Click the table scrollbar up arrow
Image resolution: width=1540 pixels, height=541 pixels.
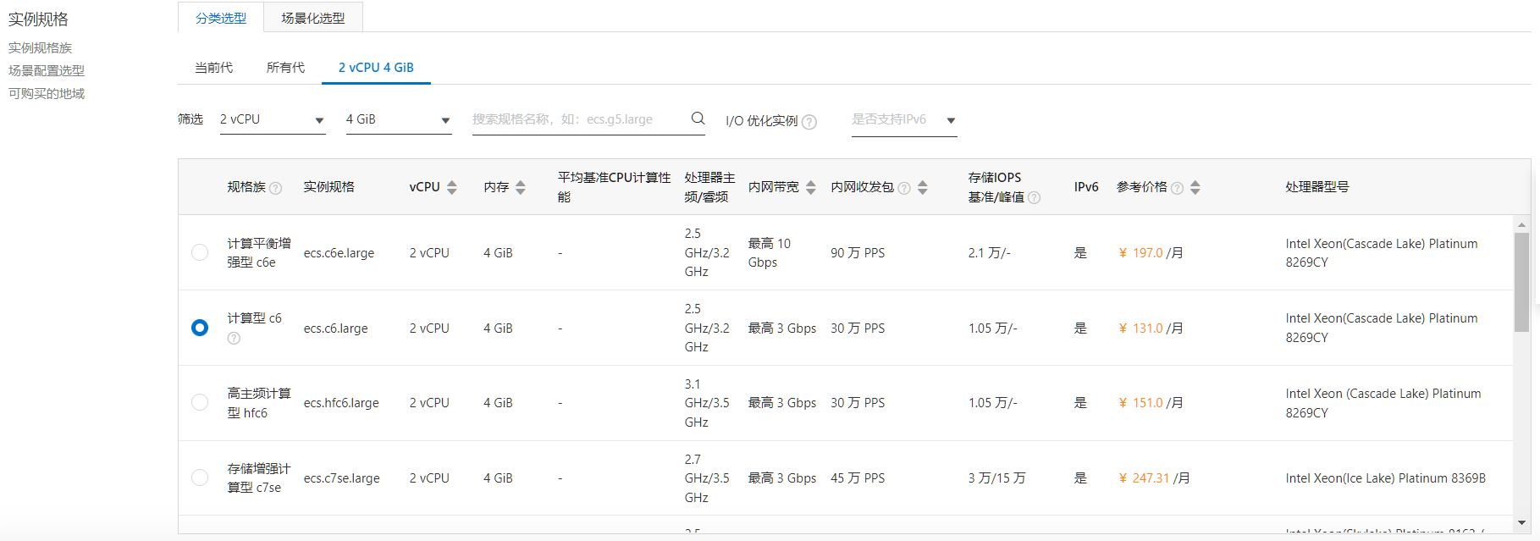coord(1521,225)
